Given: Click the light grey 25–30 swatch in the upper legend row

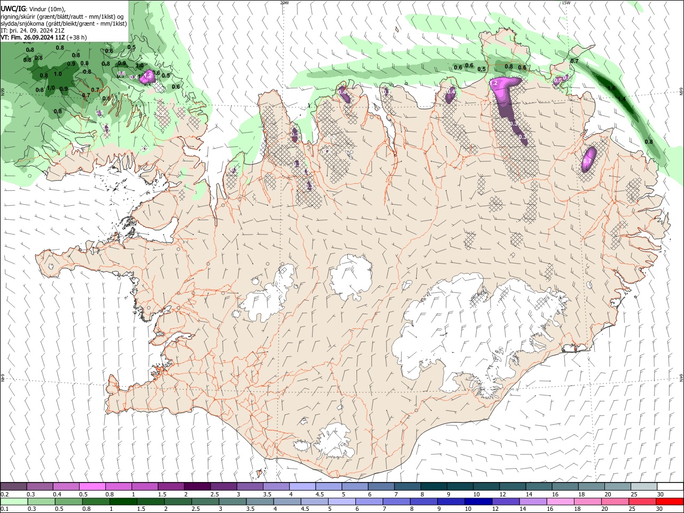Looking at the screenshot, I should tap(643, 486).
